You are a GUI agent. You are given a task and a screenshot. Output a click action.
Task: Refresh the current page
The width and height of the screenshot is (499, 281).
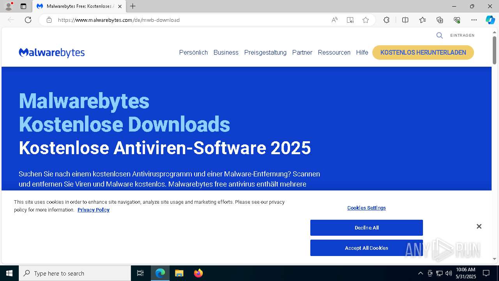28,20
